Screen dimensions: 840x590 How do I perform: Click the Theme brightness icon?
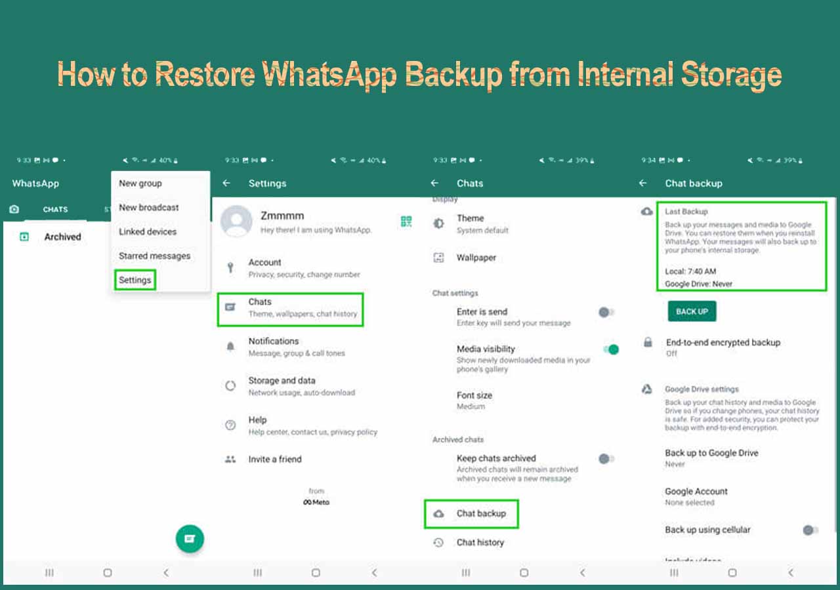[x=438, y=224]
